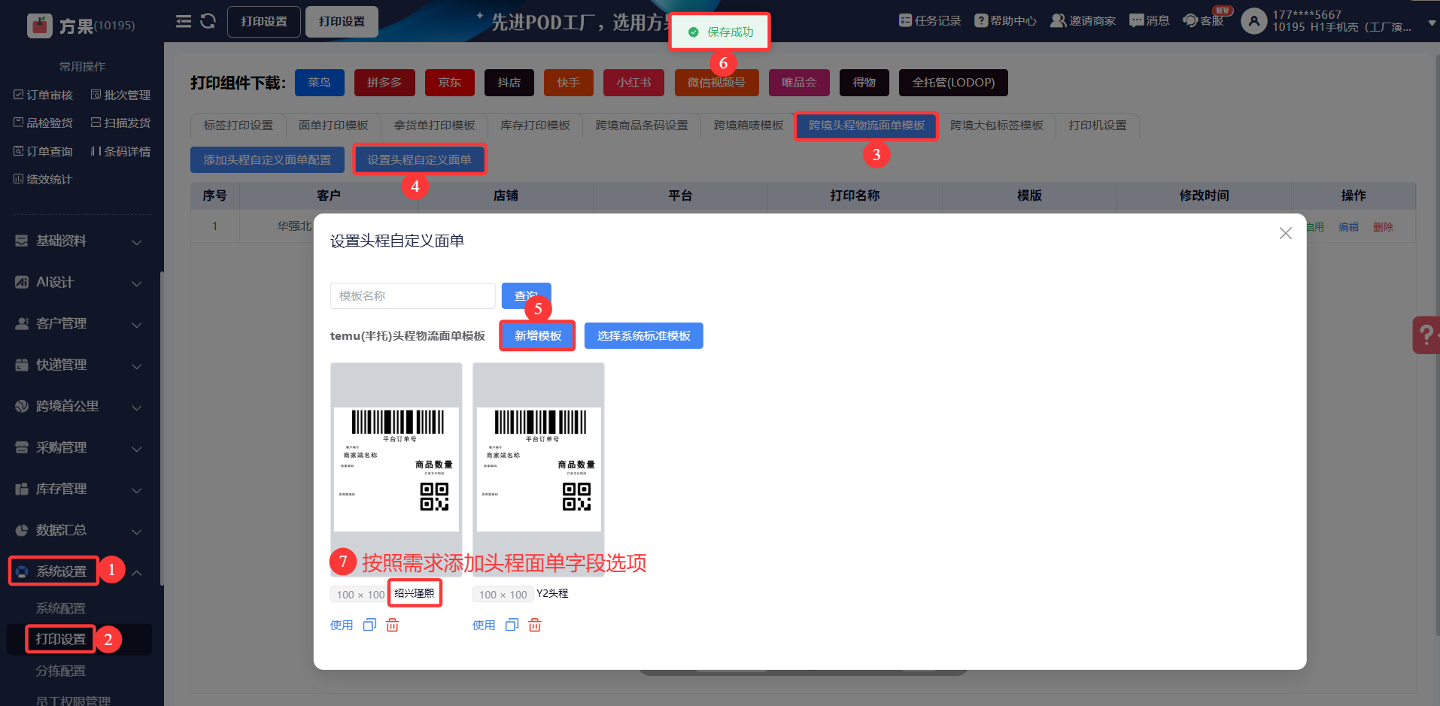Click the red floating question-mark help button
The width and height of the screenshot is (1440, 706).
point(1426,335)
